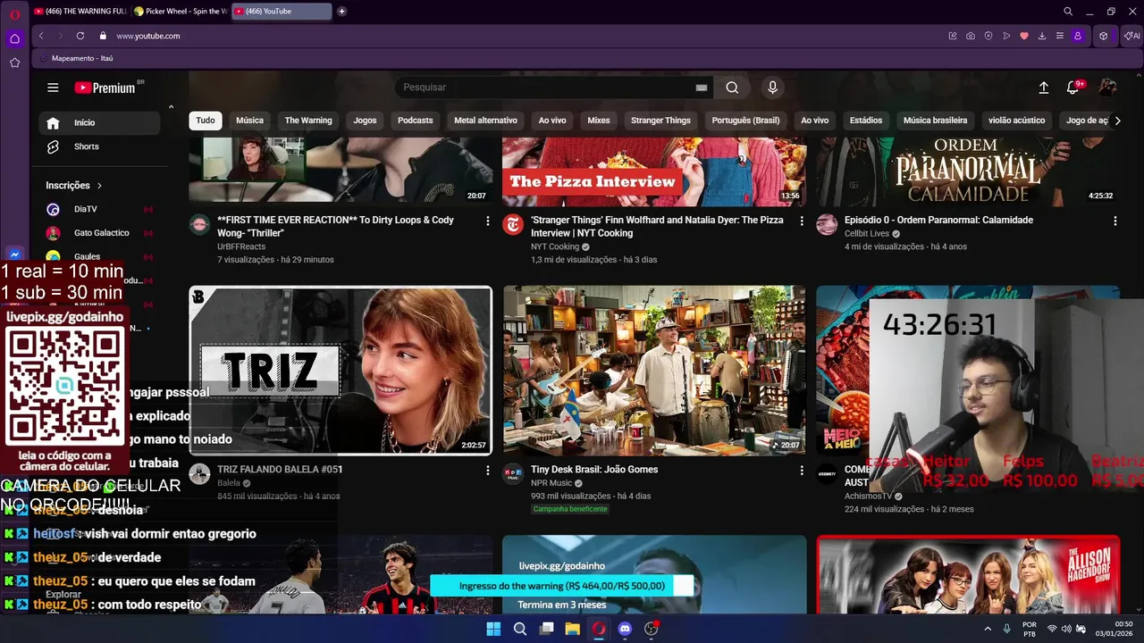Open the YouTube hamburger guide menu
Viewport: 1144px width, 643px height.
53,88
